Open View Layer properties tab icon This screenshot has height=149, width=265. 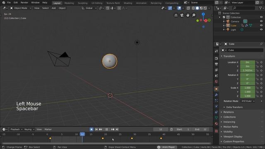click(x=216, y=70)
